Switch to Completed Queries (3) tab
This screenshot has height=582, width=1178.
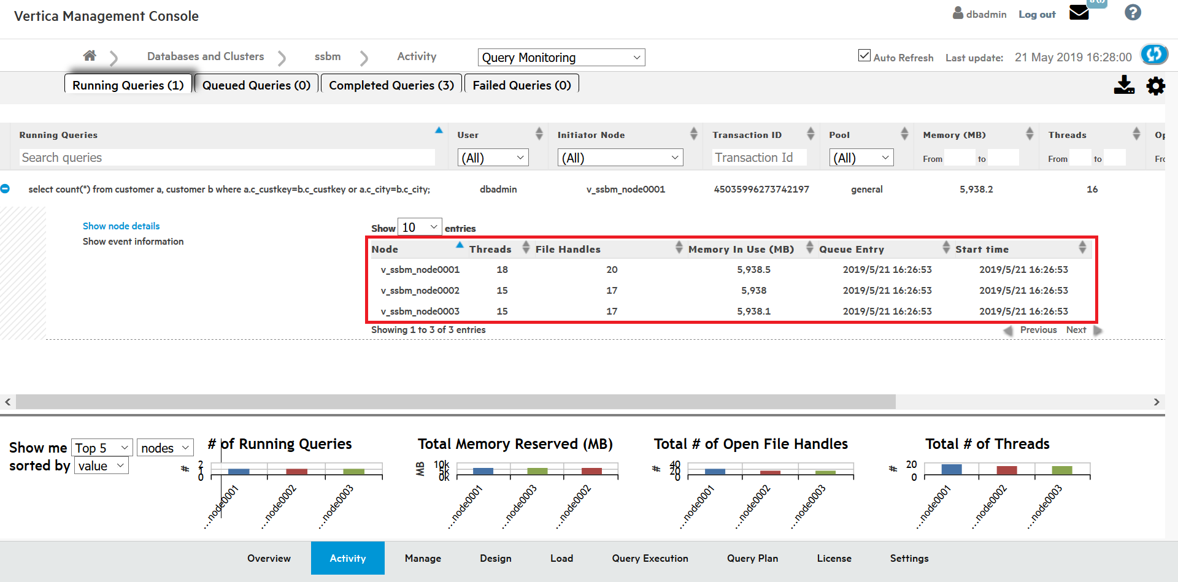(x=391, y=85)
